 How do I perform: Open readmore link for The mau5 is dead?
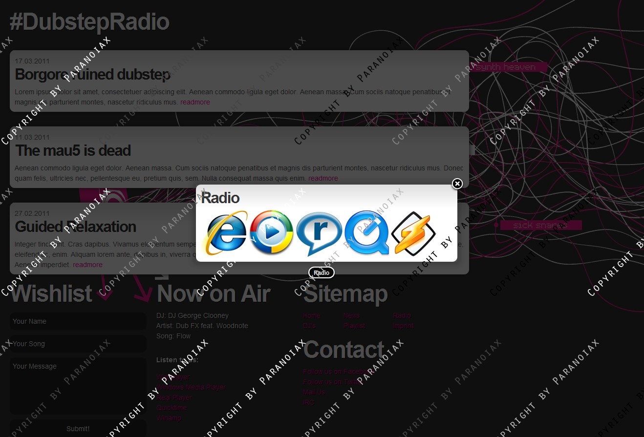click(323, 178)
